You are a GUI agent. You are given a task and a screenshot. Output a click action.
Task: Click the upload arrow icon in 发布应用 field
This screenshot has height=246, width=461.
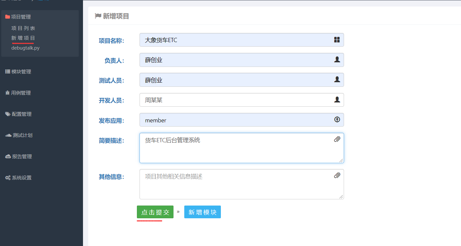pyautogui.click(x=337, y=119)
